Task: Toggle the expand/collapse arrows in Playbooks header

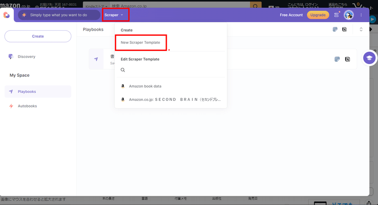Action: [x=361, y=29]
